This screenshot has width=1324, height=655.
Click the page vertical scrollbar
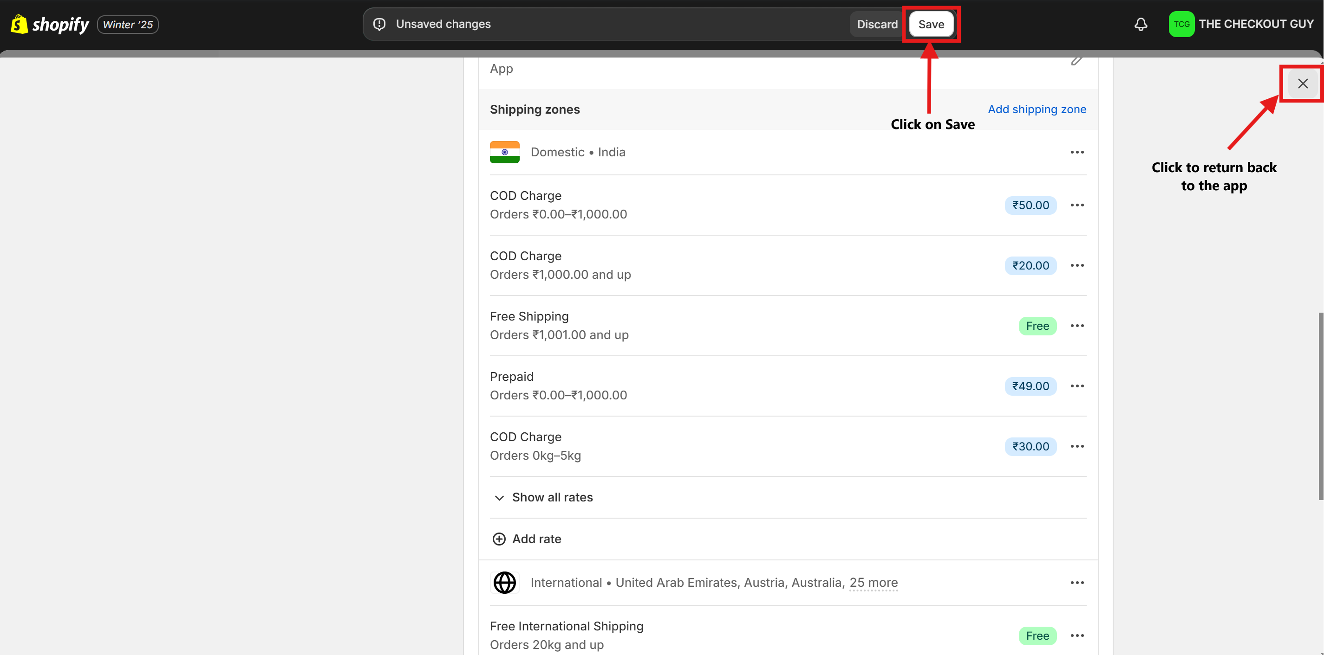tap(1320, 405)
